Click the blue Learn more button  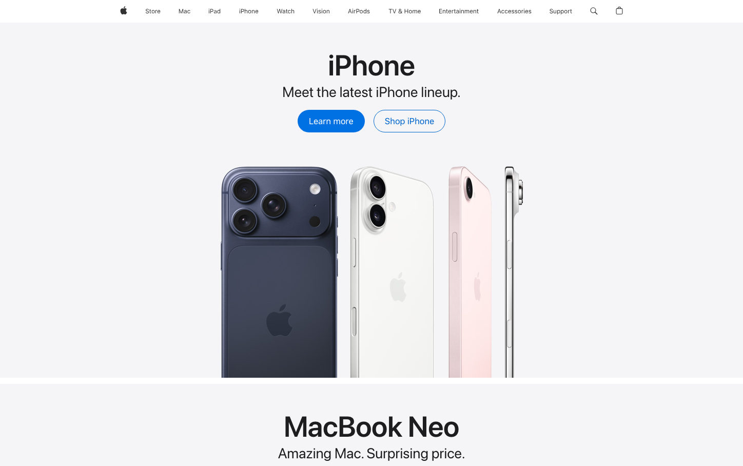pos(331,121)
